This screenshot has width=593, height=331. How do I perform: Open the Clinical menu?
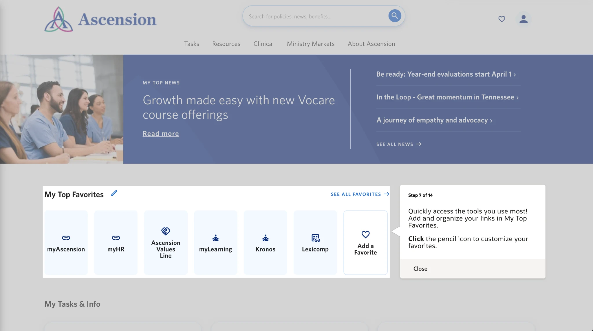[x=263, y=44]
